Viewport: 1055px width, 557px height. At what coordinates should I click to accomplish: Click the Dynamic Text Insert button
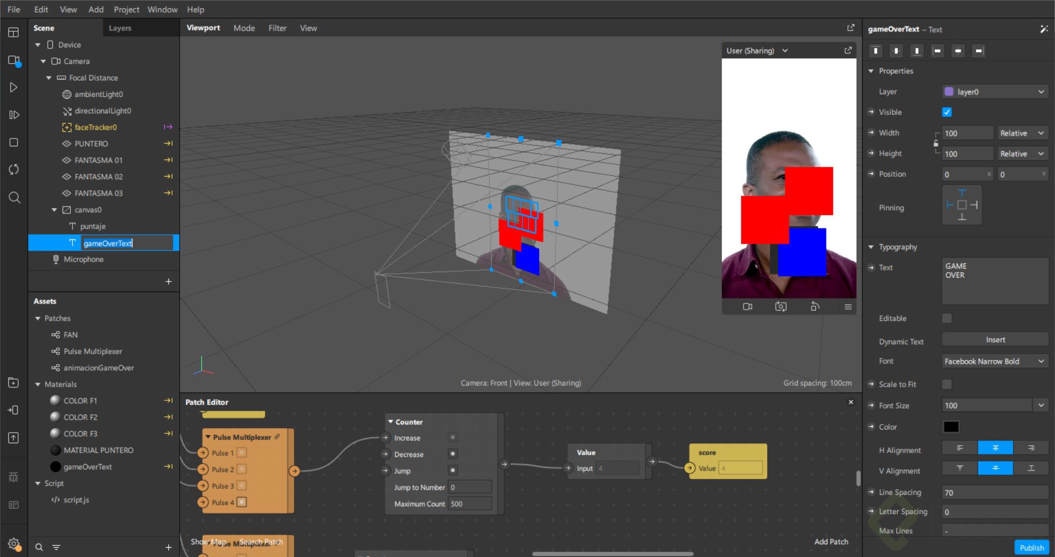click(x=995, y=340)
